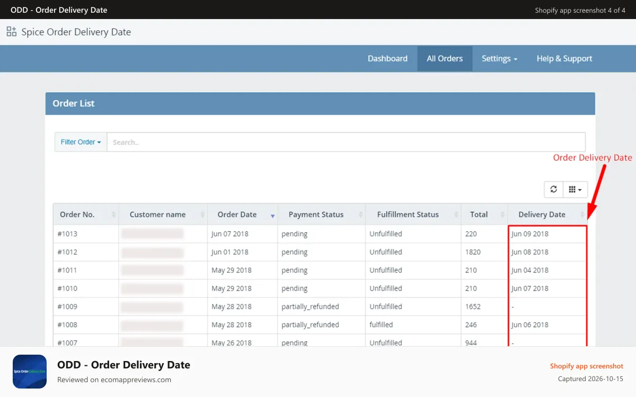Screen dimensions: 636x397
Task: Sort by Fulfillment Status column
Action: [413, 214]
